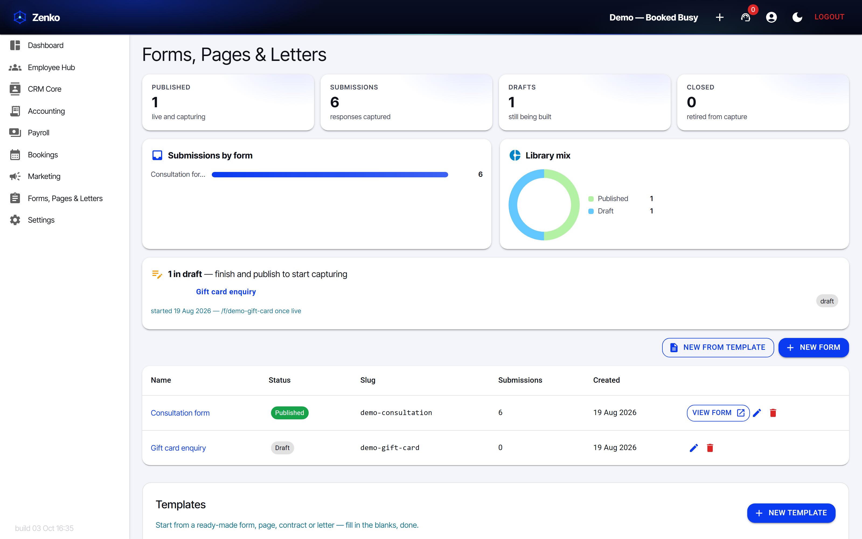The width and height of the screenshot is (862, 539).
Task: Click the Submissions by form inbox icon
Action: tap(157, 156)
